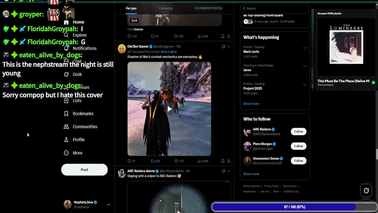
Task: Repost the post with 2K reposts
Action: 153,36
